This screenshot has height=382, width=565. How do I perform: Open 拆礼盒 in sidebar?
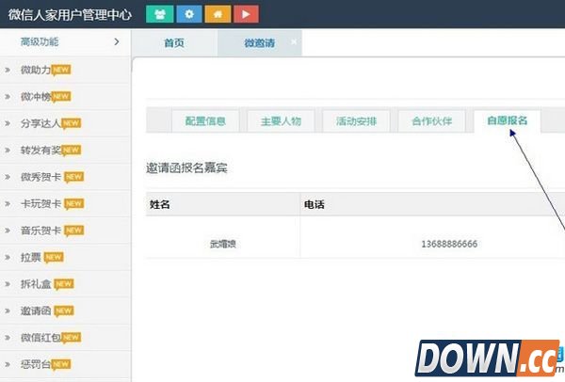[x=36, y=284]
